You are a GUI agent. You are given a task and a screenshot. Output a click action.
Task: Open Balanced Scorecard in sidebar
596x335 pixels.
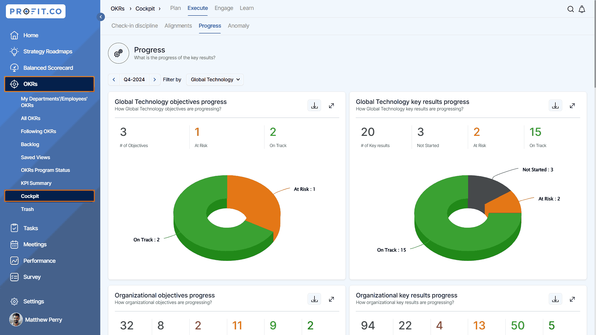tap(48, 68)
